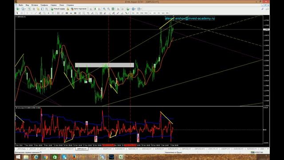Screen dimensions: 284x160
Task: Show the Market Watch window
Action: (29, 9)
